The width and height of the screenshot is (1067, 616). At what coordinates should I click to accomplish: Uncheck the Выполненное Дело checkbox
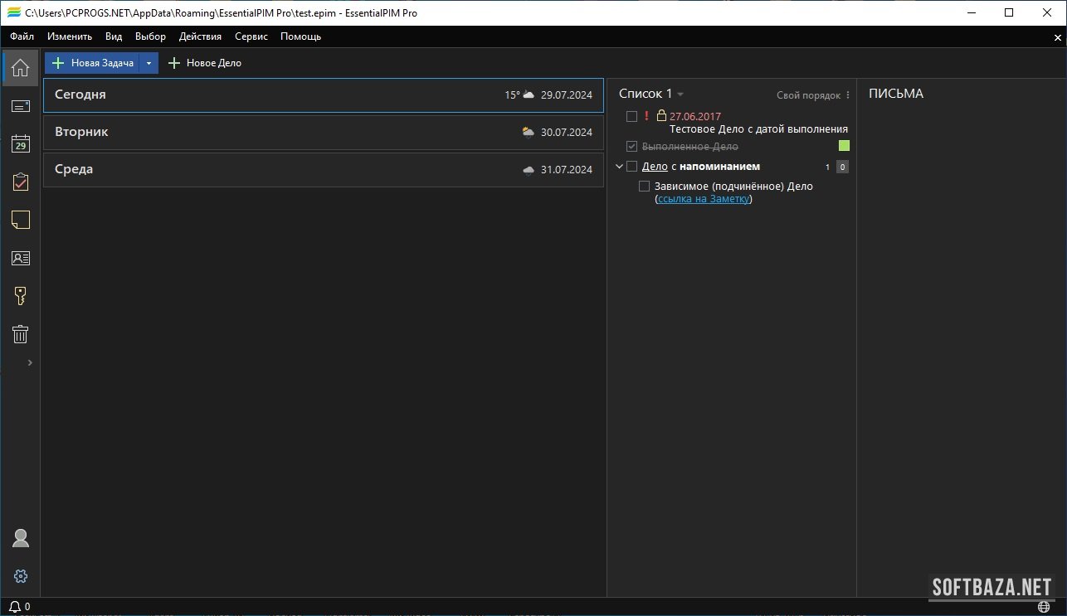[632, 146]
